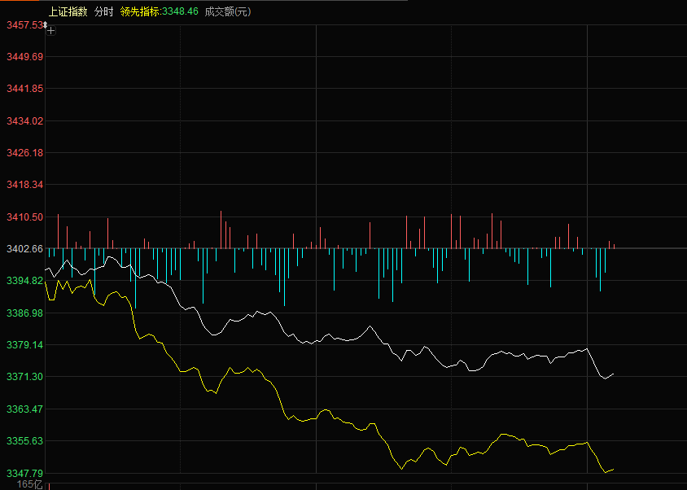Click the 3410.50 axis value
Viewport: 687px width, 490px height.
point(25,217)
